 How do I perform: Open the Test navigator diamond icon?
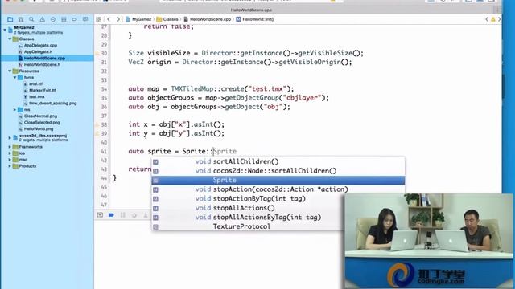point(53,19)
